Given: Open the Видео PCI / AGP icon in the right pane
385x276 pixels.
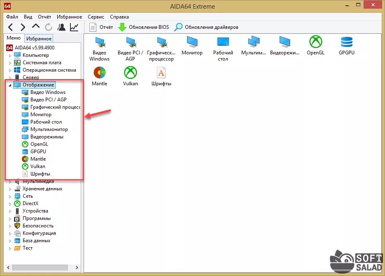Looking at the screenshot, I should (x=131, y=49).
